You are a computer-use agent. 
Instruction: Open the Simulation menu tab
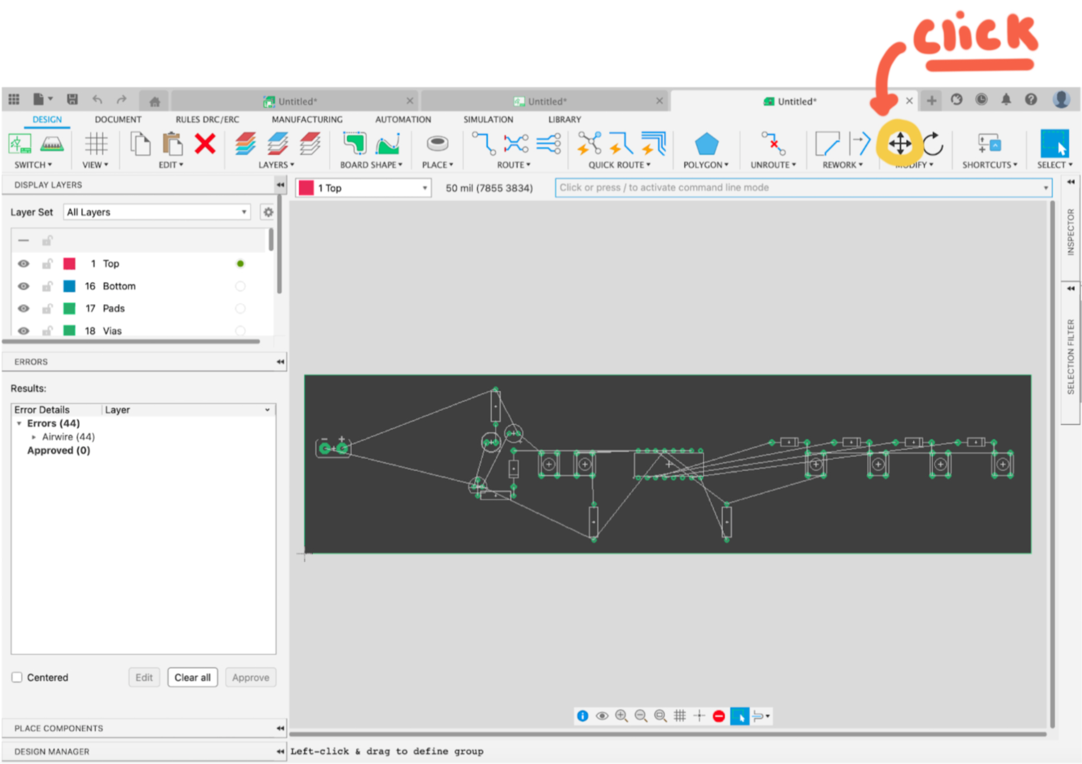pos(488,119)
